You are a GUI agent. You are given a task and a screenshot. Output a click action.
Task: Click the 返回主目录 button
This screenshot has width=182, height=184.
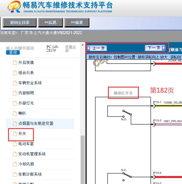[x=19, y=22]
